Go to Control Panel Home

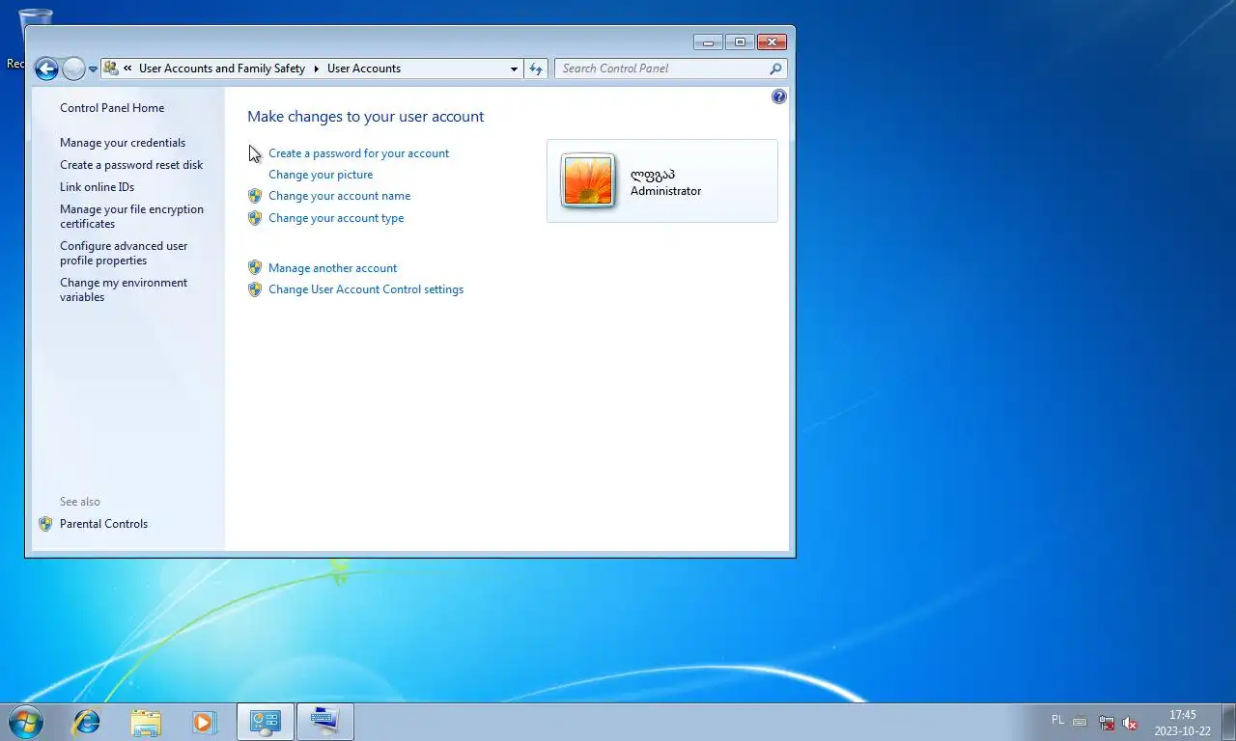[112, 108]
